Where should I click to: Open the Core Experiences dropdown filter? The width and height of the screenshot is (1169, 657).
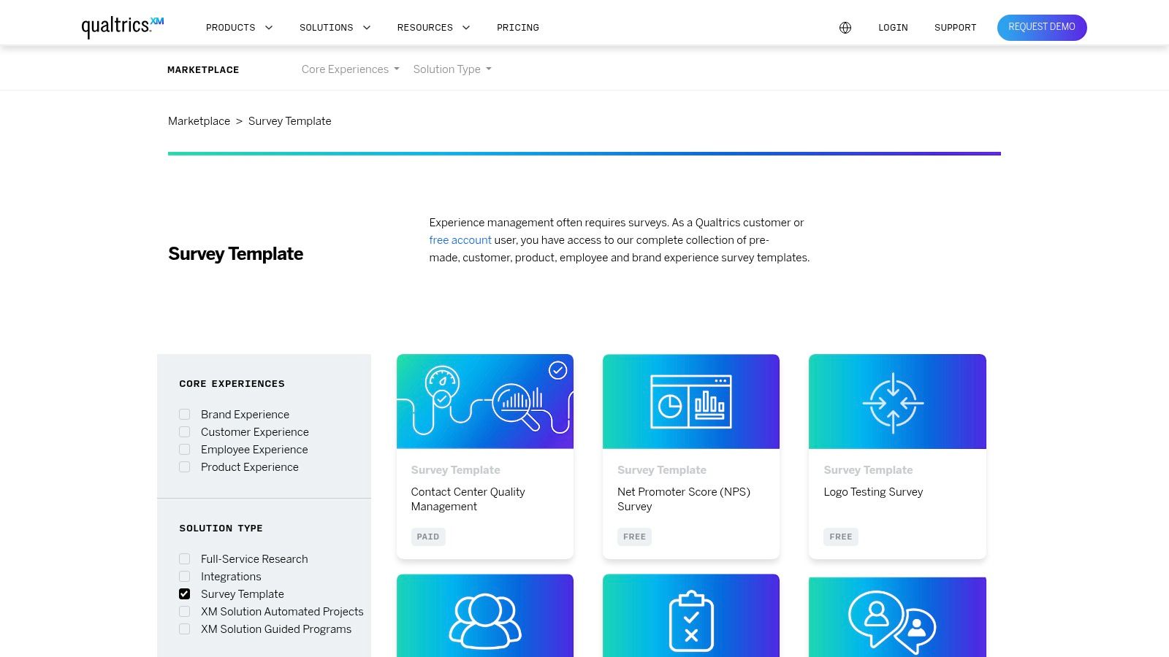click(x=351, y=69)
